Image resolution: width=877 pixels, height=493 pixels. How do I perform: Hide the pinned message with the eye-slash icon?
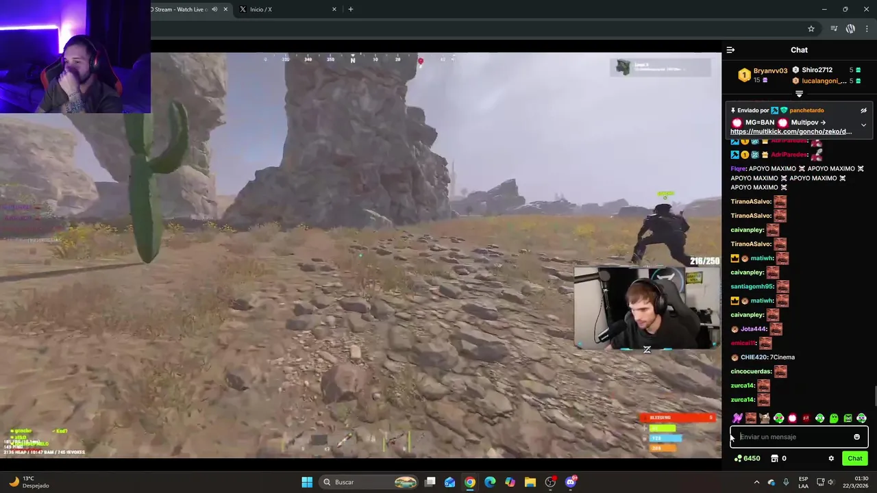coord(863,110)
